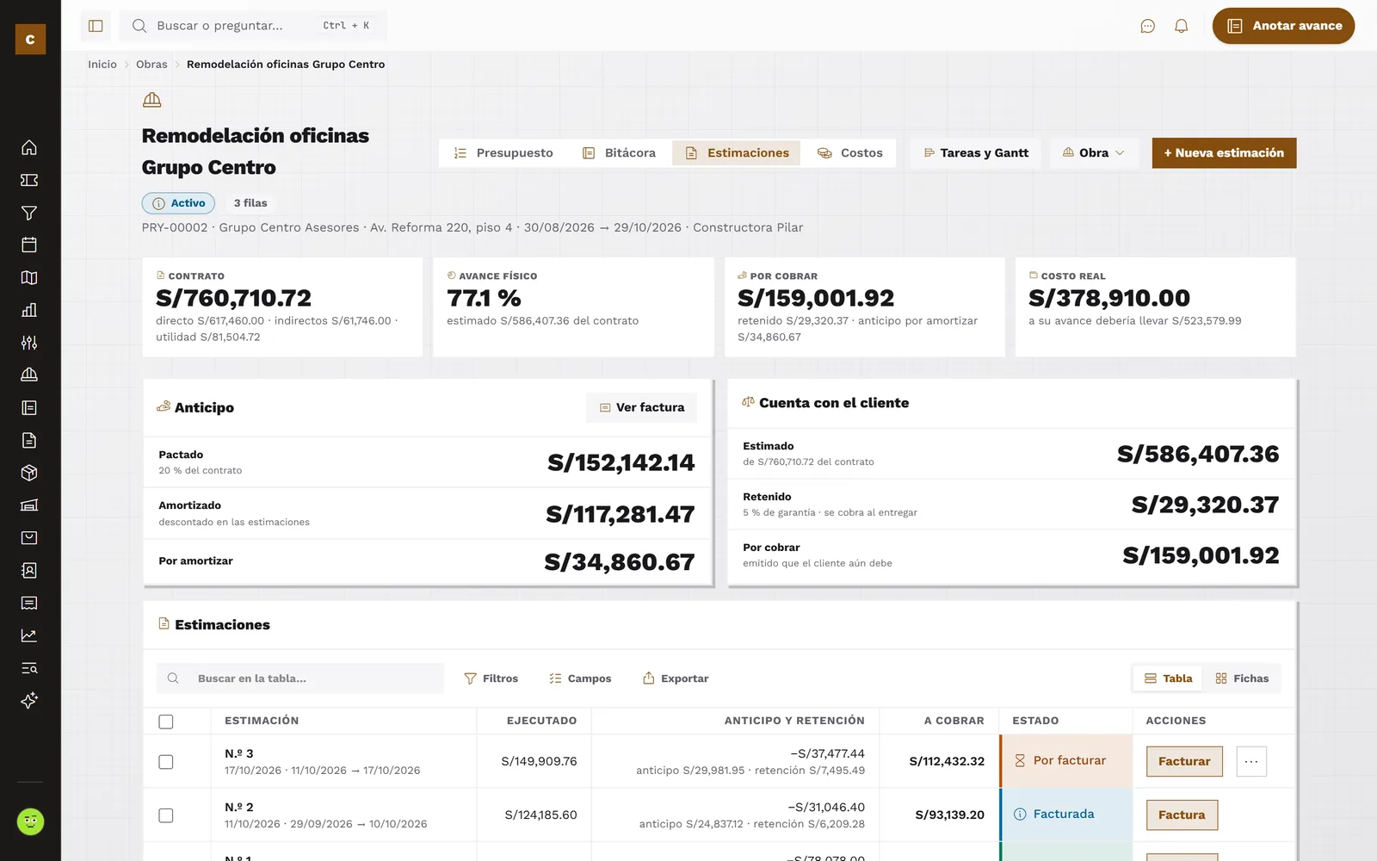The width and height of the screenshot is (1377, 861).
Task: Open the hard hat Obras sidebar icon
Action: pos(29,375)
